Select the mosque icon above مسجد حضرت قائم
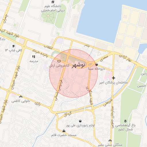The image size is (147, 147). [x=64, y=131]
